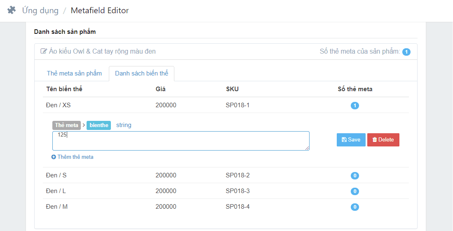453x231 pixels.
Task: Click the meta count badge for Đen / XS
Action: 355,106
